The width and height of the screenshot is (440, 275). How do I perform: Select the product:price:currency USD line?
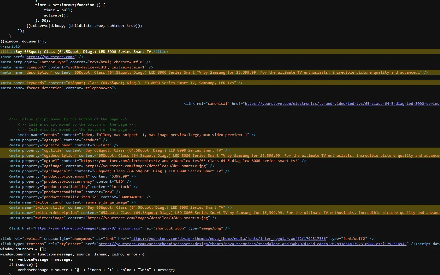pos(70,182)
